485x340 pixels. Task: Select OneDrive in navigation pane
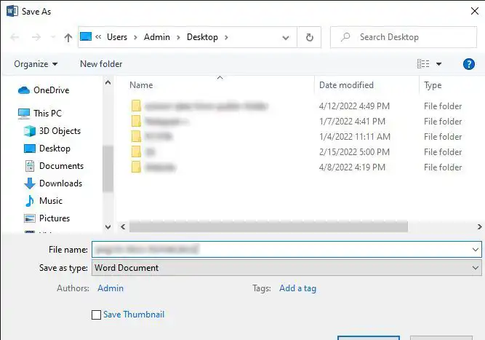coord(44,90)
